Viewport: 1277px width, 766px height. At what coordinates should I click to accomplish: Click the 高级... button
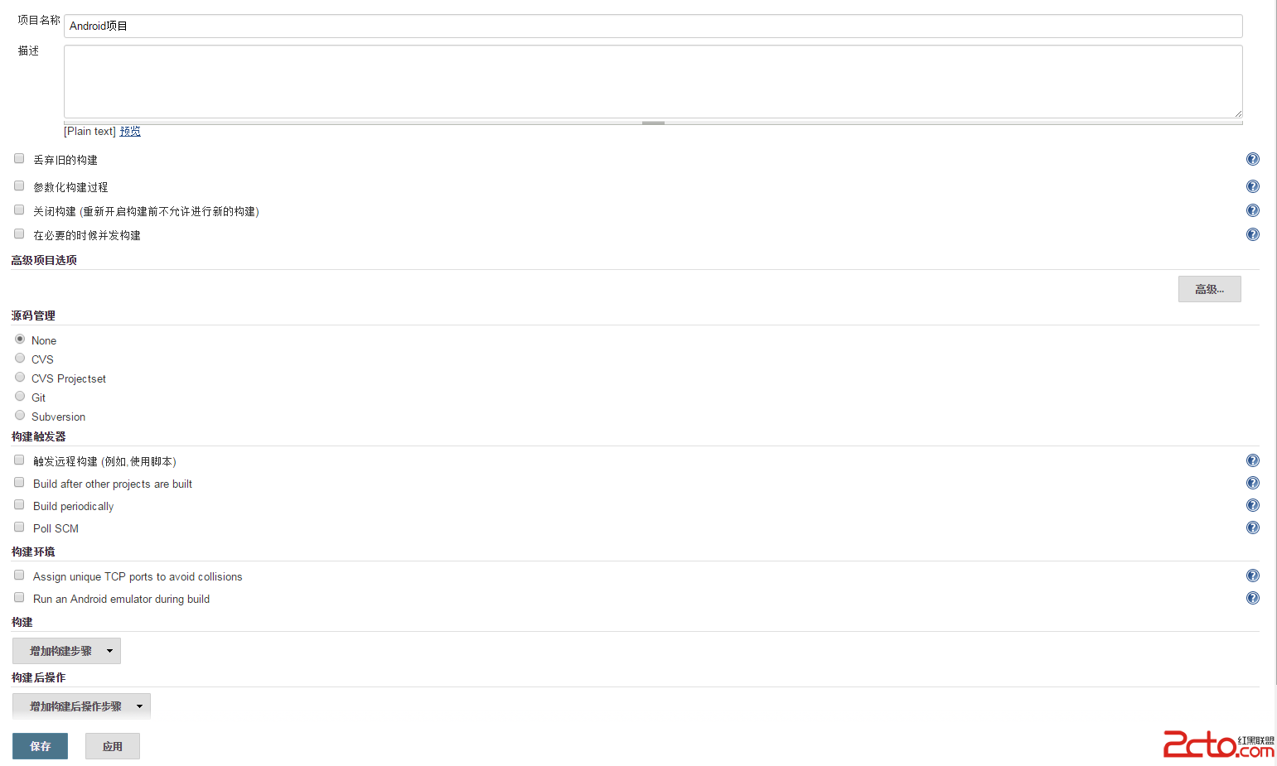click(1209, 289)
